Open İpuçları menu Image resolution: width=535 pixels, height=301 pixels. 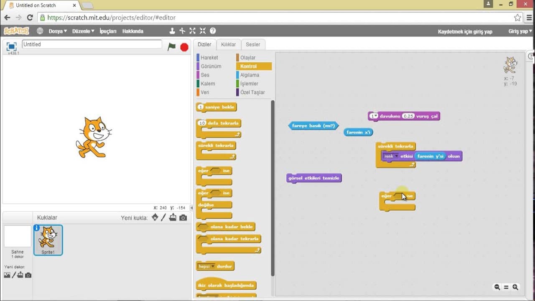pyautogui.click(x=108, y=31)
